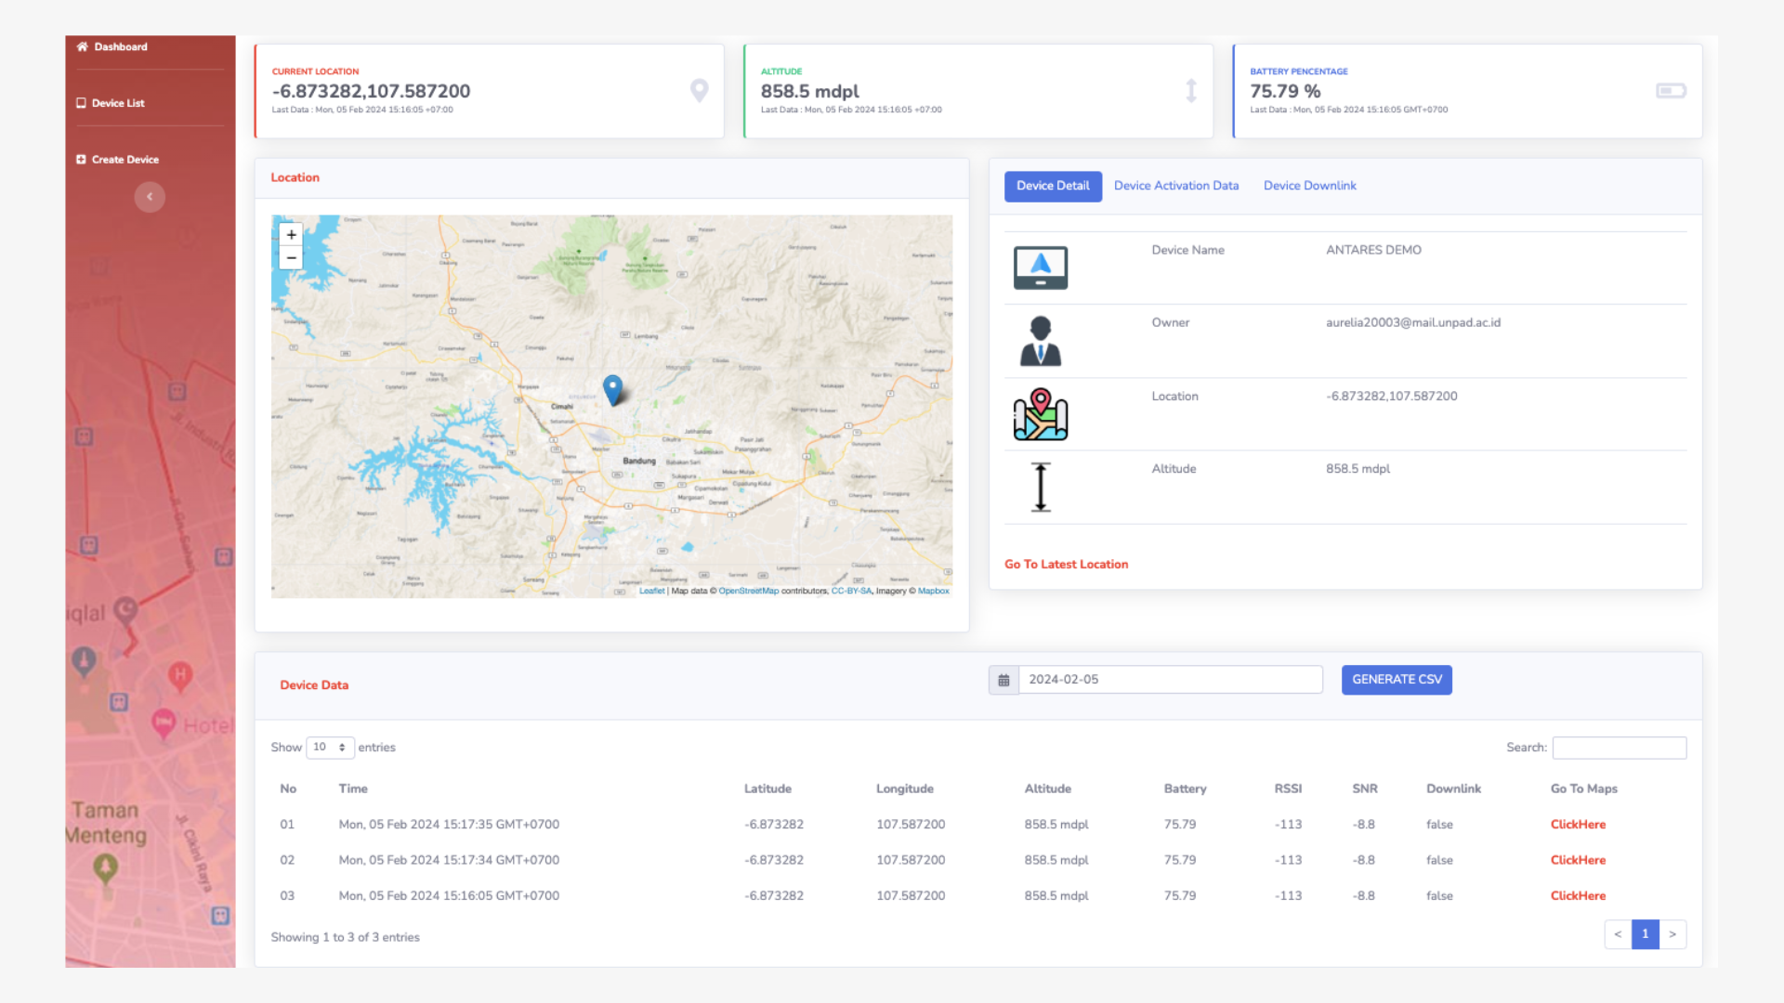Click the map zoom in plus button
1784x1003 pixels.
[x=291, y=235]
